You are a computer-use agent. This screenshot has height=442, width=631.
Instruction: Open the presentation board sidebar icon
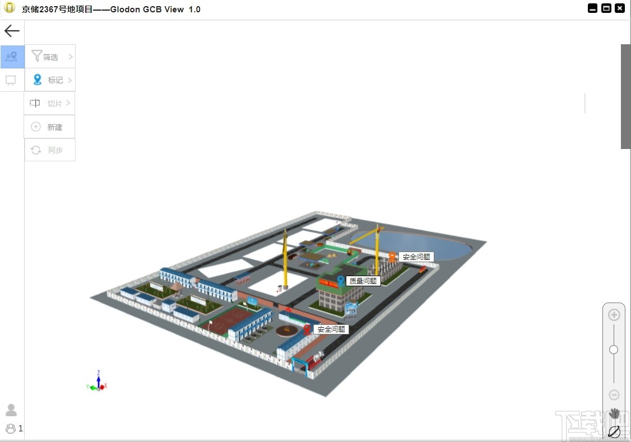click(11, 80)
